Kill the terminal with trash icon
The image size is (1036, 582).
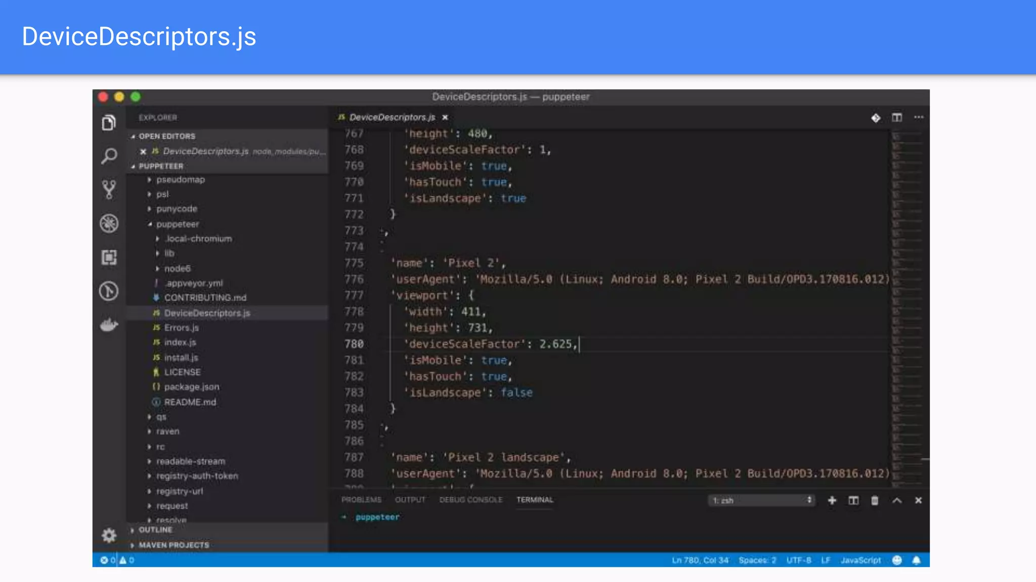pyautogui.click(x=875, y=500)
